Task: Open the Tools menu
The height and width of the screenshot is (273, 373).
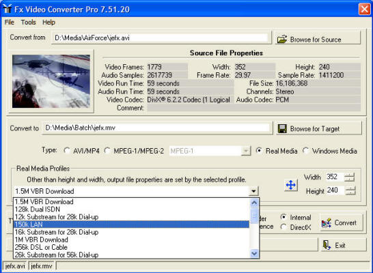Action: point(28,23)
